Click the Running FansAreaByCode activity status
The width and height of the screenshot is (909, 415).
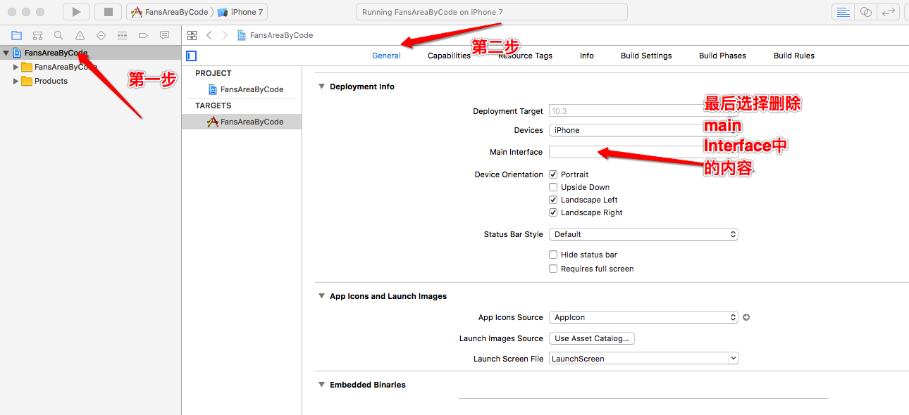click(x=492, y=12)
